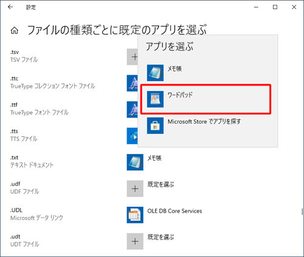This screenshot has width=304, height=257.
Task: Choose a default for .udt file
Action: tap(161, 237)
